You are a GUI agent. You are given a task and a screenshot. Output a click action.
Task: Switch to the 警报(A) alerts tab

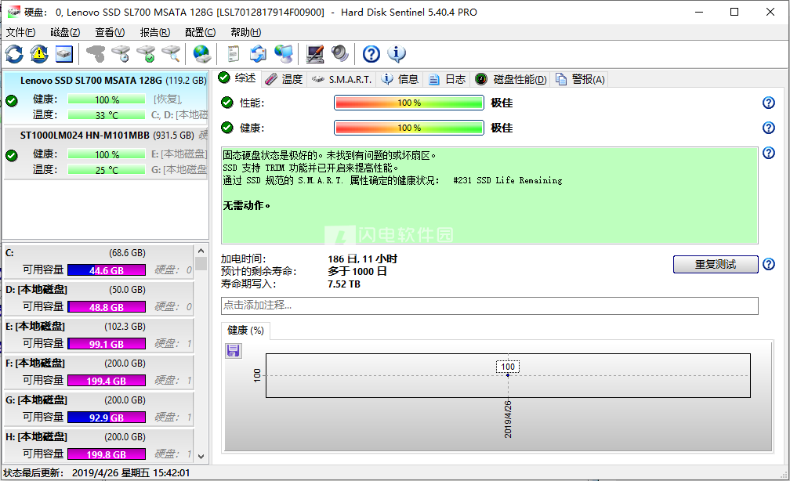pyautogui.click(x=580, y=79)
